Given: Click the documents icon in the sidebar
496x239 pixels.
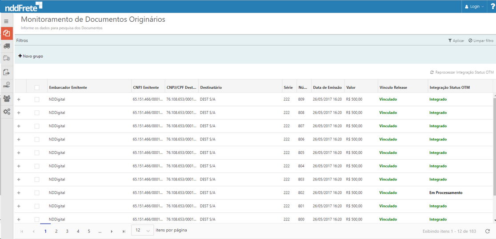Looking at the screenshot, I should pos(7,34).
